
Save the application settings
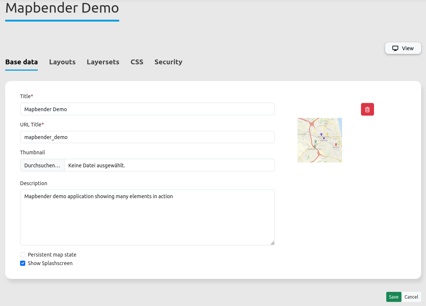(394, 297)
